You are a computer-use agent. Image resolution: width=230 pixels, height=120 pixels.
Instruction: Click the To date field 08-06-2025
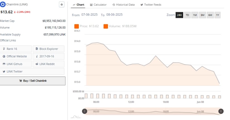tap(114, 15)
